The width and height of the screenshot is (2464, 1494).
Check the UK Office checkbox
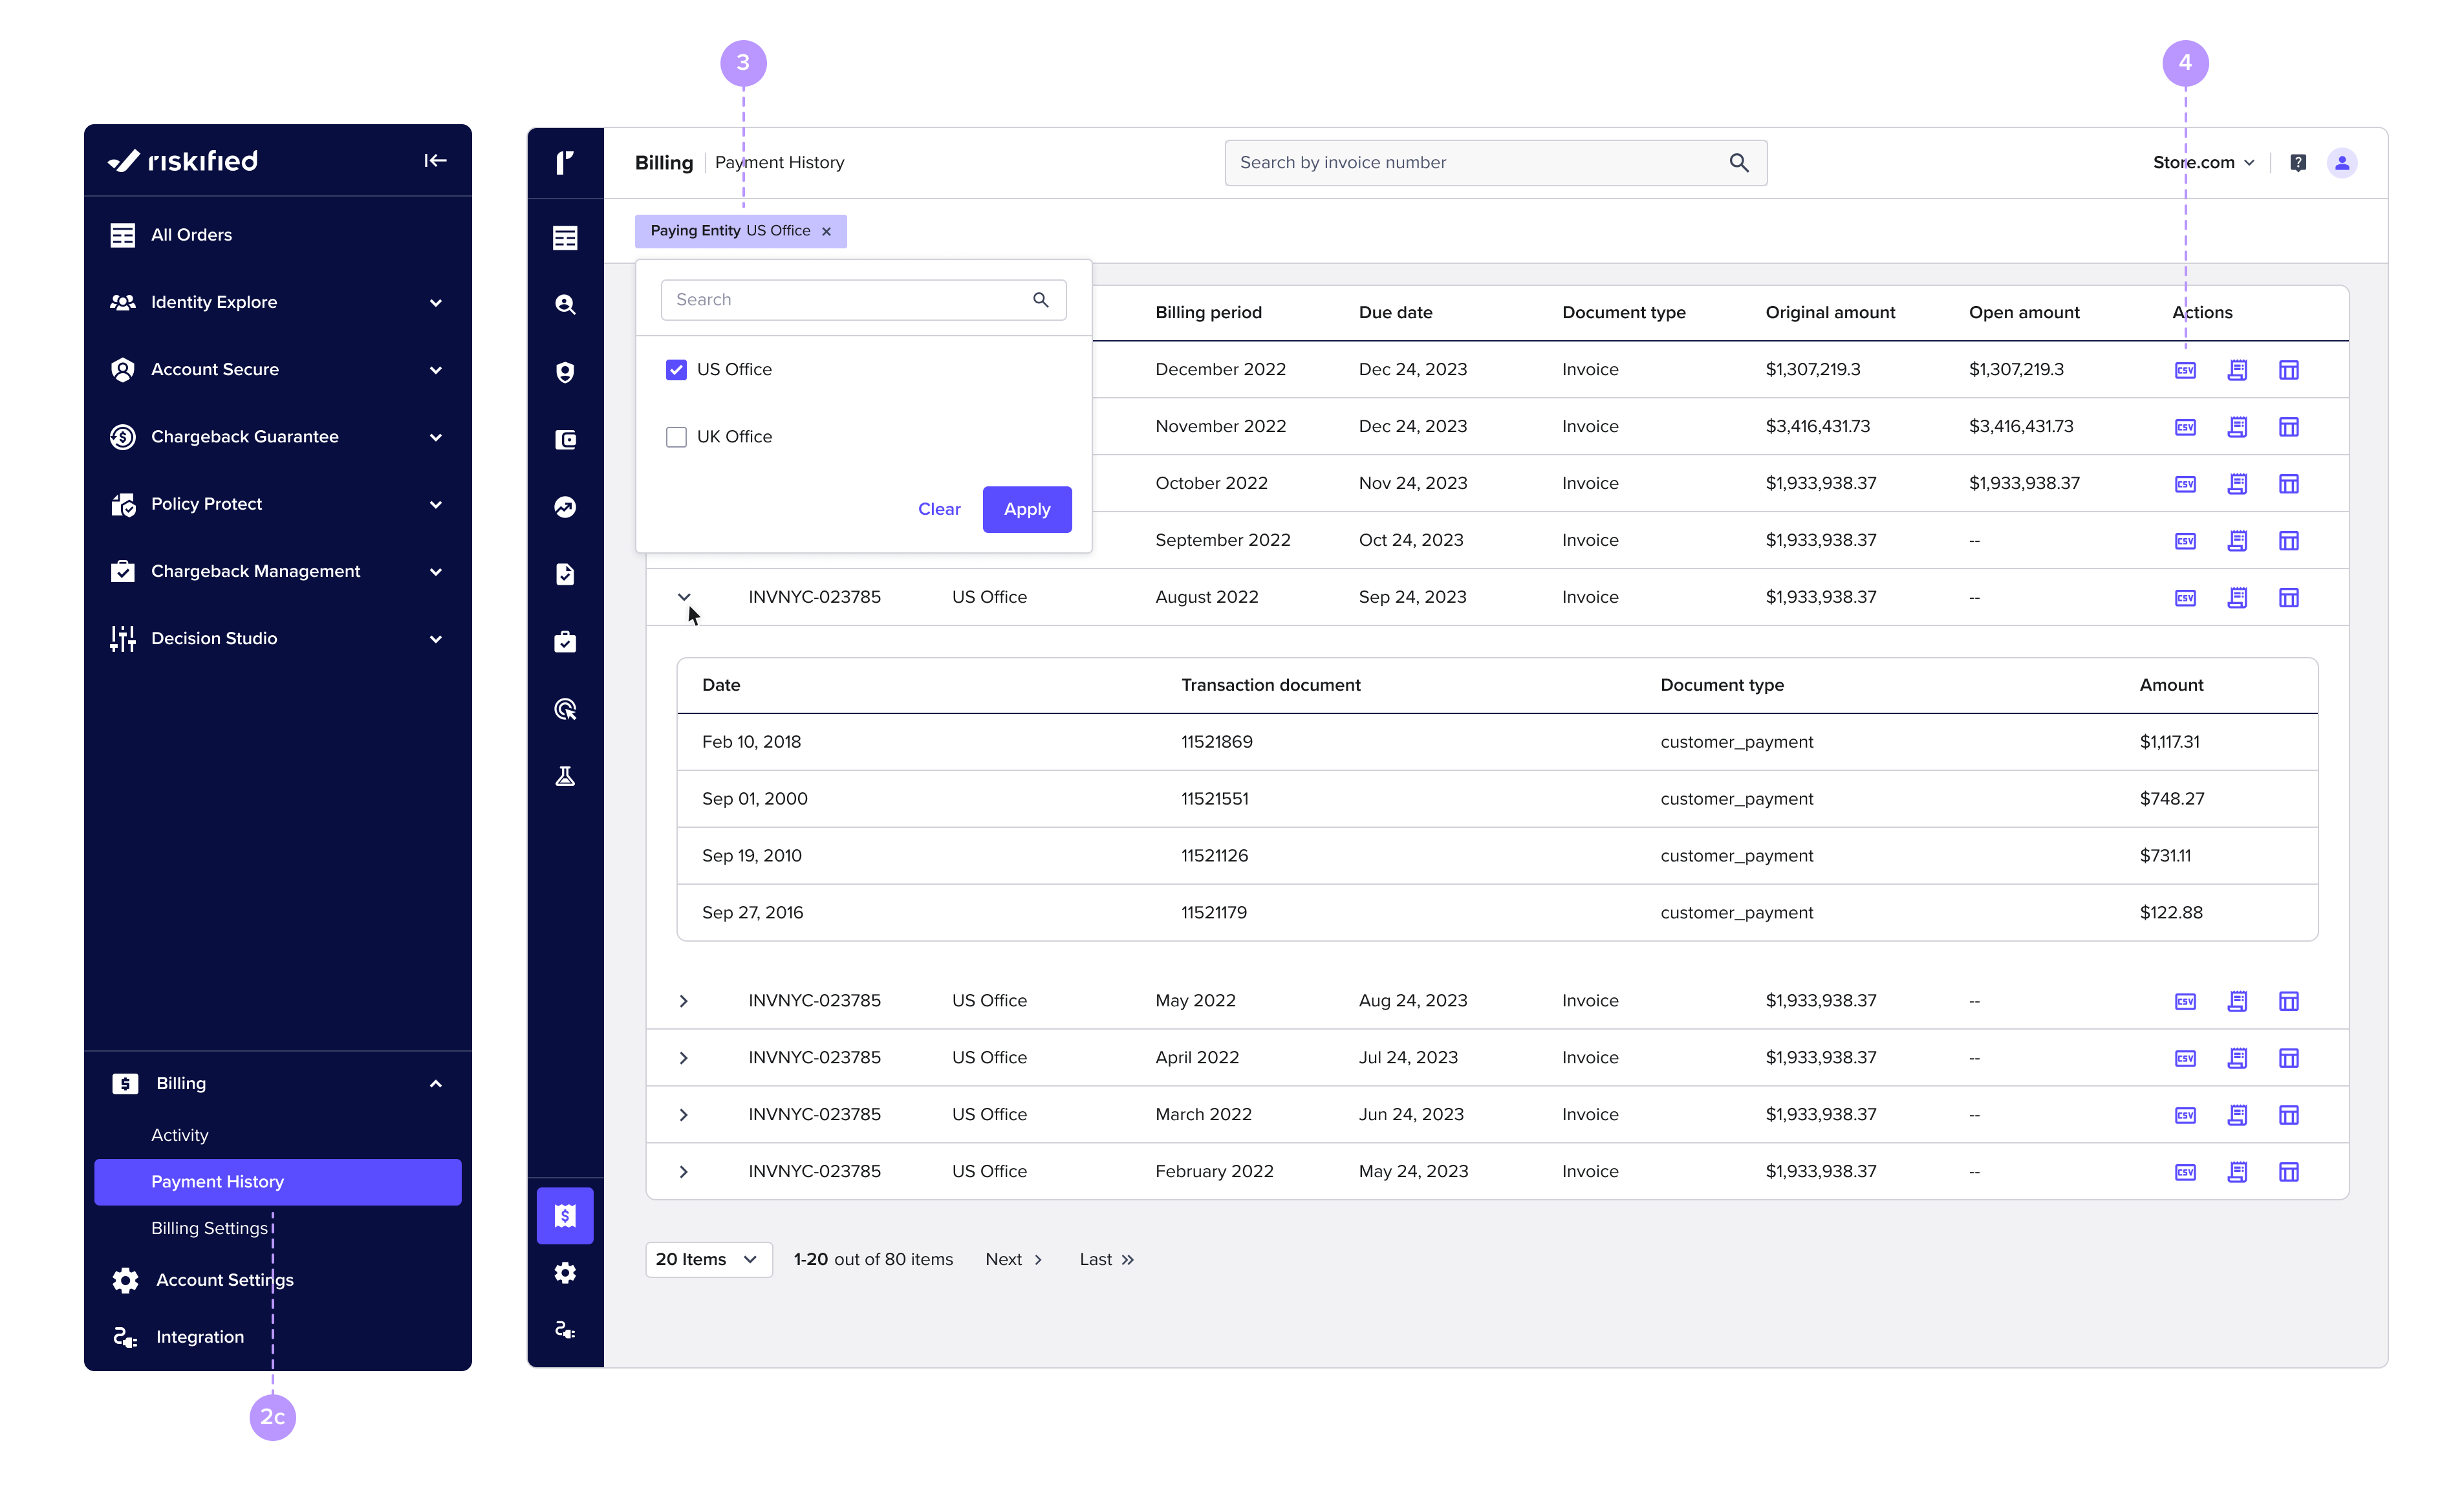(x=676, y=437)
